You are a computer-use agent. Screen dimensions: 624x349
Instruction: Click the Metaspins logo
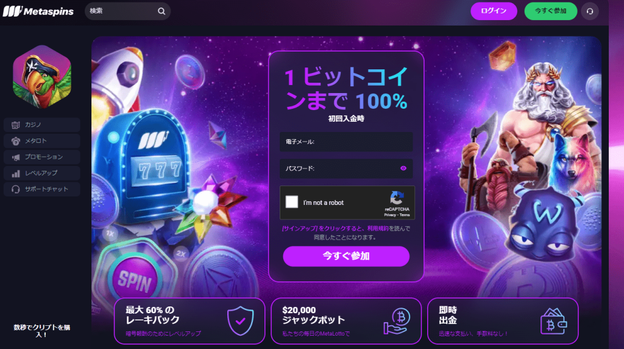click(x=38, y=11)
